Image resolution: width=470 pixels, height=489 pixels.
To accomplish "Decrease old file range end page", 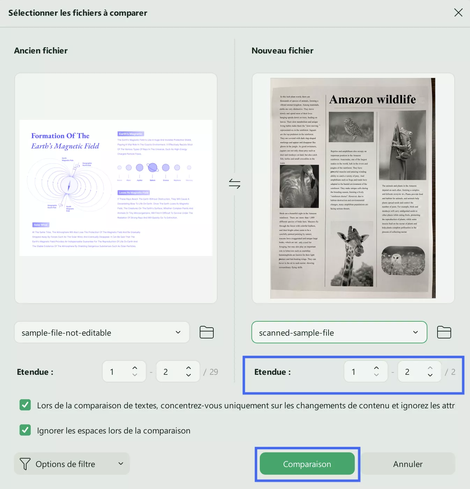I will pyautogui.click(x=189, y=375).
